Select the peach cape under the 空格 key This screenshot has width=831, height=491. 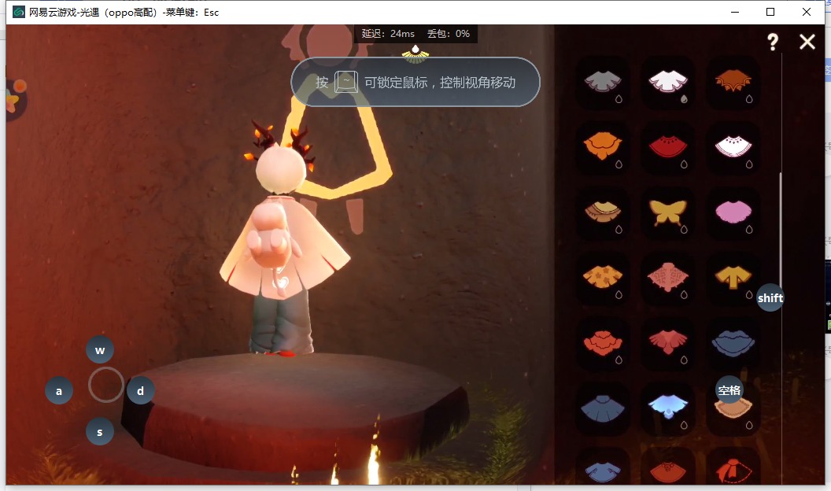(733, 408)
